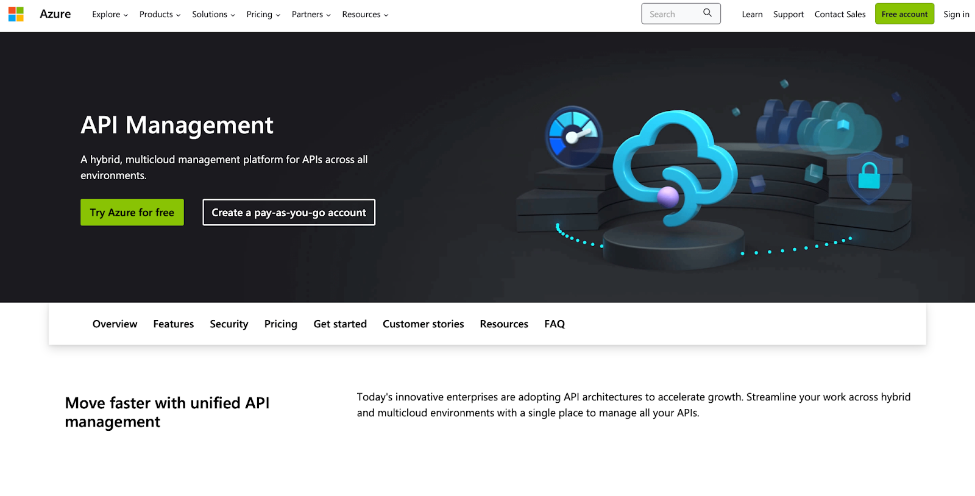The image size is (975, 496).
Task: Click the search magnifier icon
Action: pos(707,13)
